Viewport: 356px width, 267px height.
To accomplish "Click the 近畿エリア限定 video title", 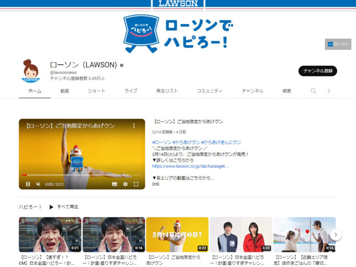I will 301,260.
